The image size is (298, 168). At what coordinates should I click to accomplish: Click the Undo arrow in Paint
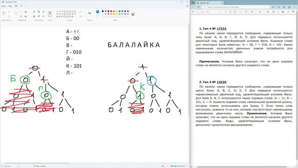[21, 6]
